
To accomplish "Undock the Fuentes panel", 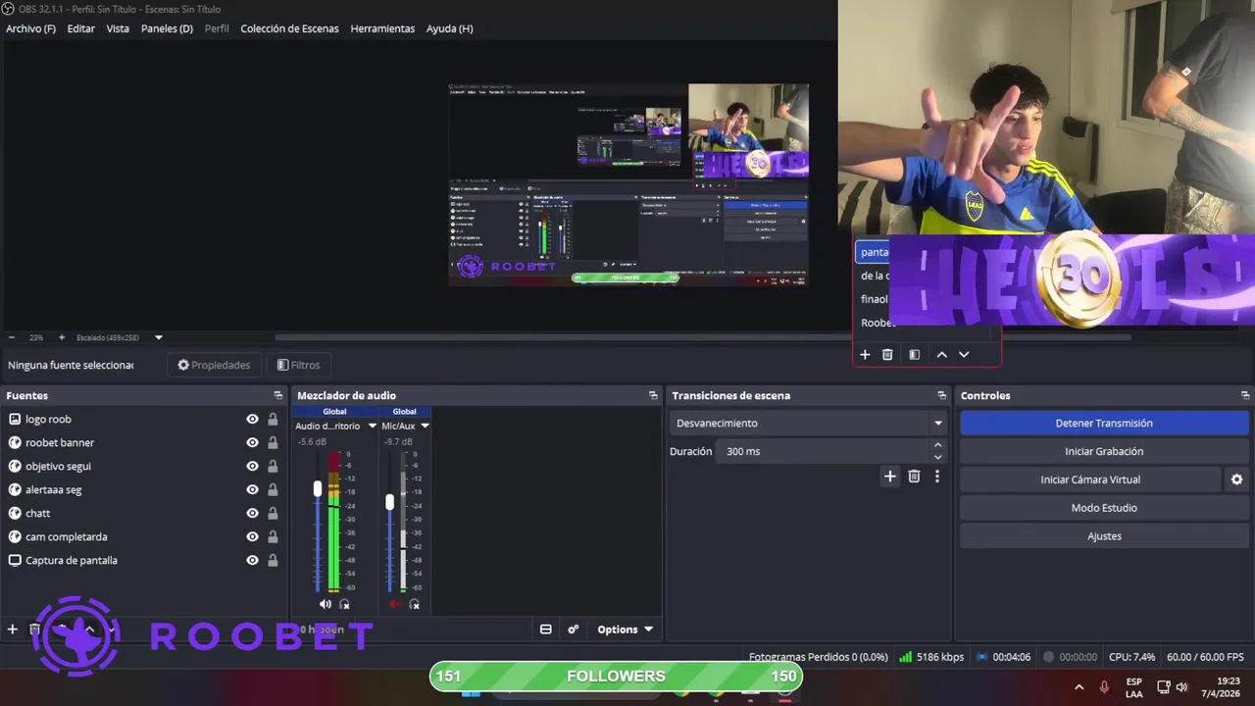I will [278, 395].
